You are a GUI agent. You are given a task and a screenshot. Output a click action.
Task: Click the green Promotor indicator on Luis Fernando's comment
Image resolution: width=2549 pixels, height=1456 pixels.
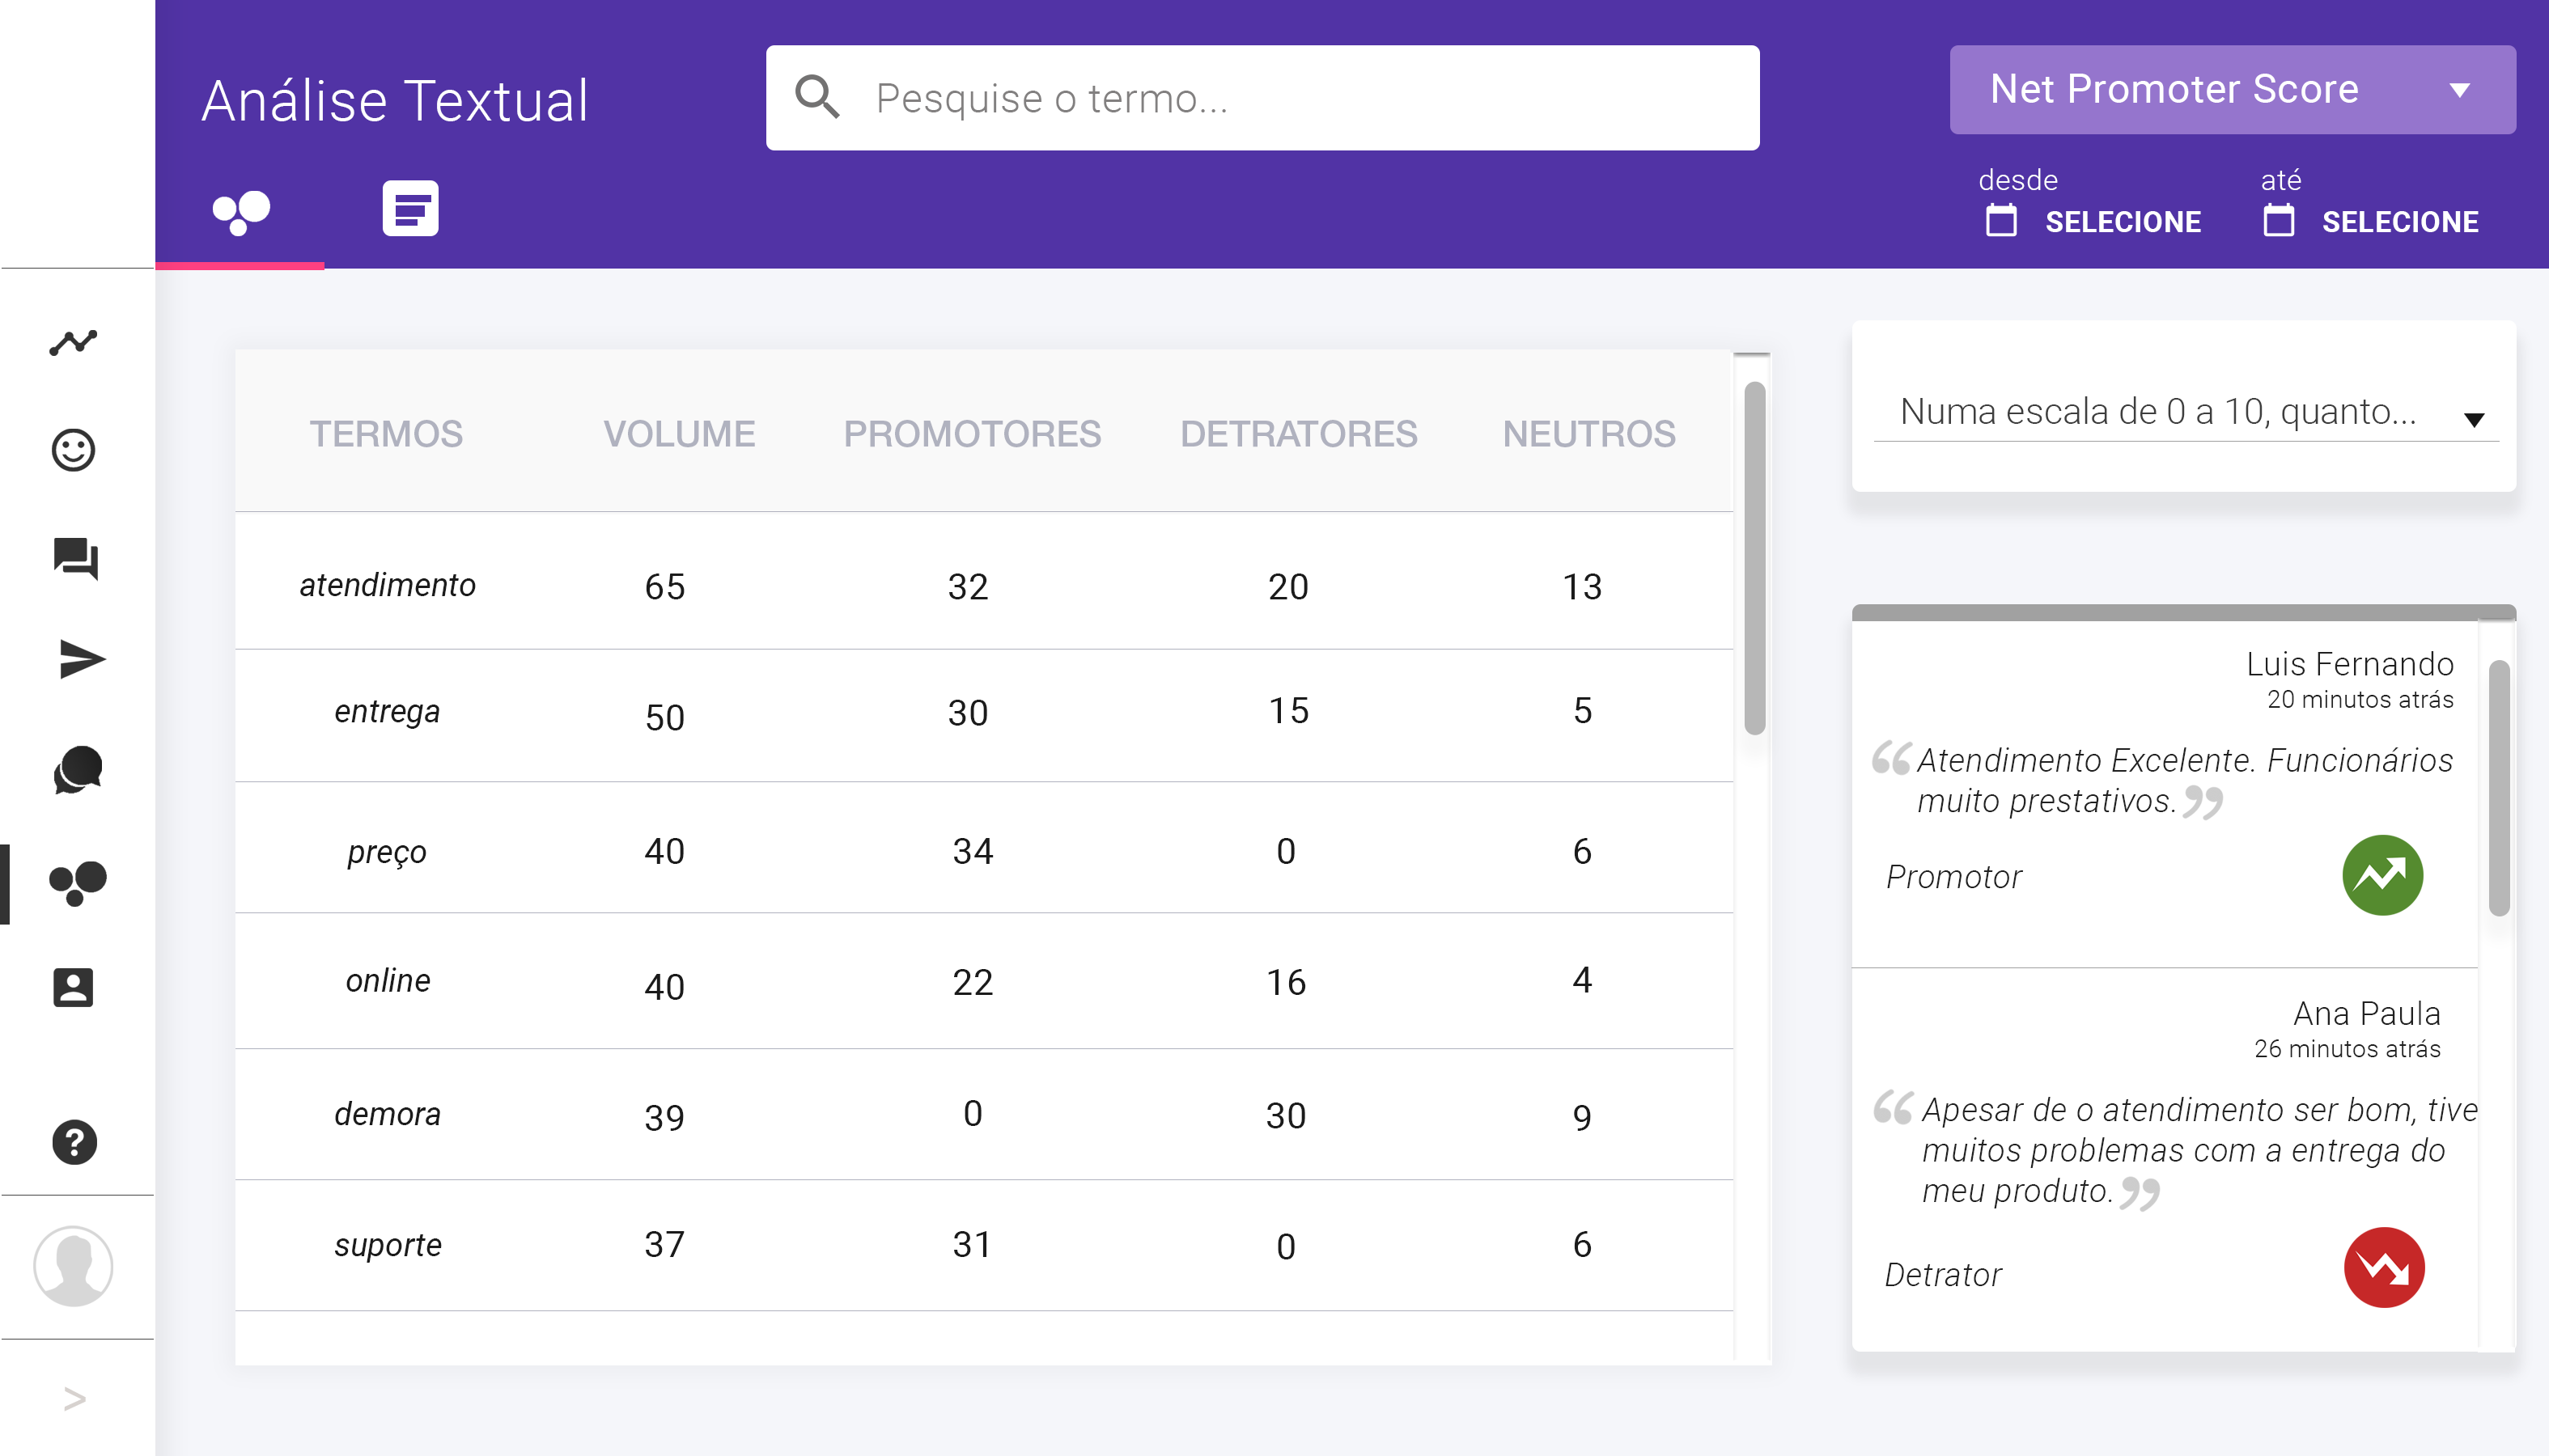2383,874
